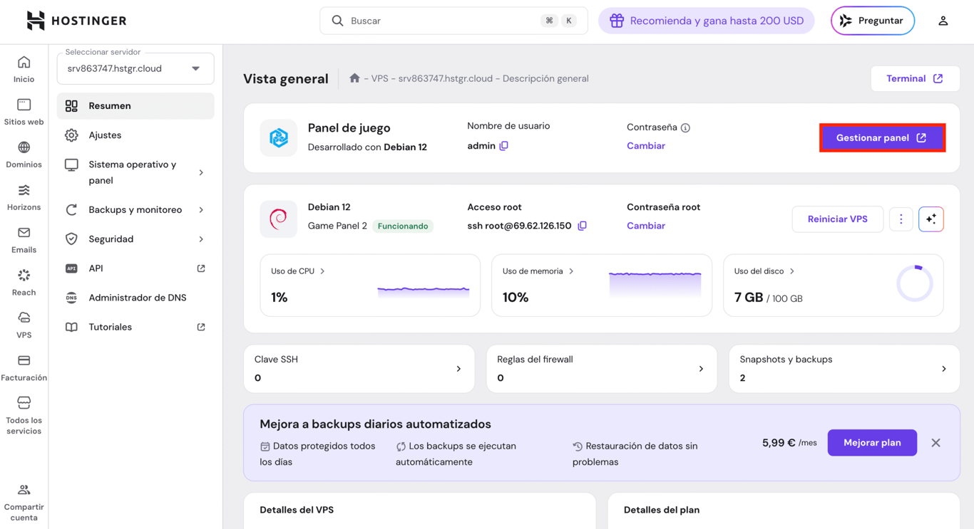Open the account profile icon top right
The width and height of the screenshot is (974, 529).
[x=943, y=21]
